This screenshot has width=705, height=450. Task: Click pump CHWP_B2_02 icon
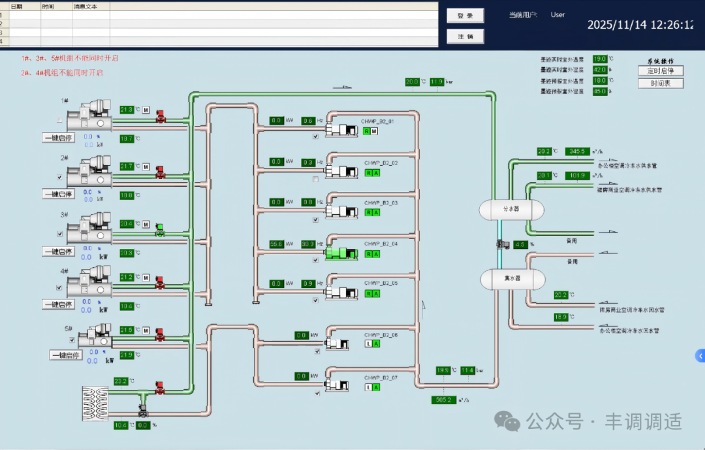(341, 171)
